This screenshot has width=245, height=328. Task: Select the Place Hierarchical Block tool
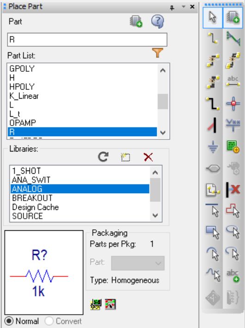(x=233, y=147)
